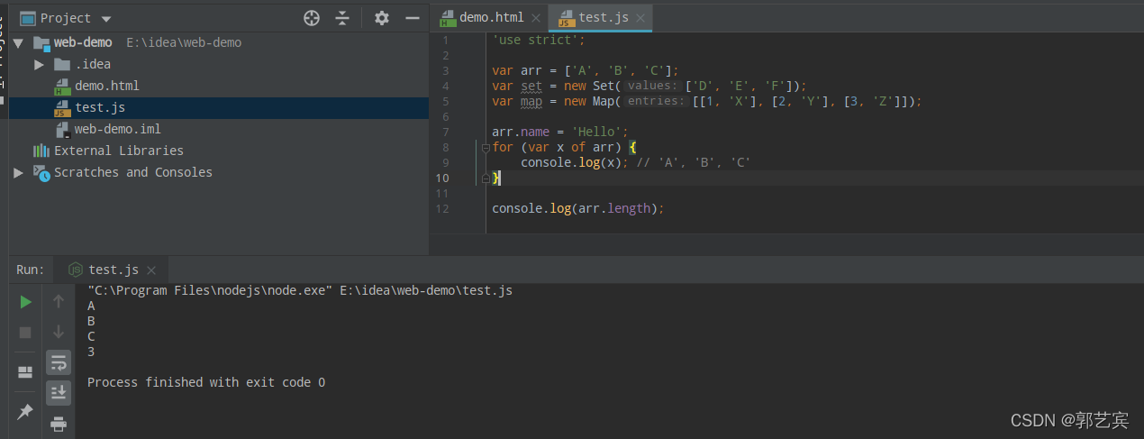The image size is (1144, 439).
Task: Click the web-demo folder icon
Action: tap(40, 42)
